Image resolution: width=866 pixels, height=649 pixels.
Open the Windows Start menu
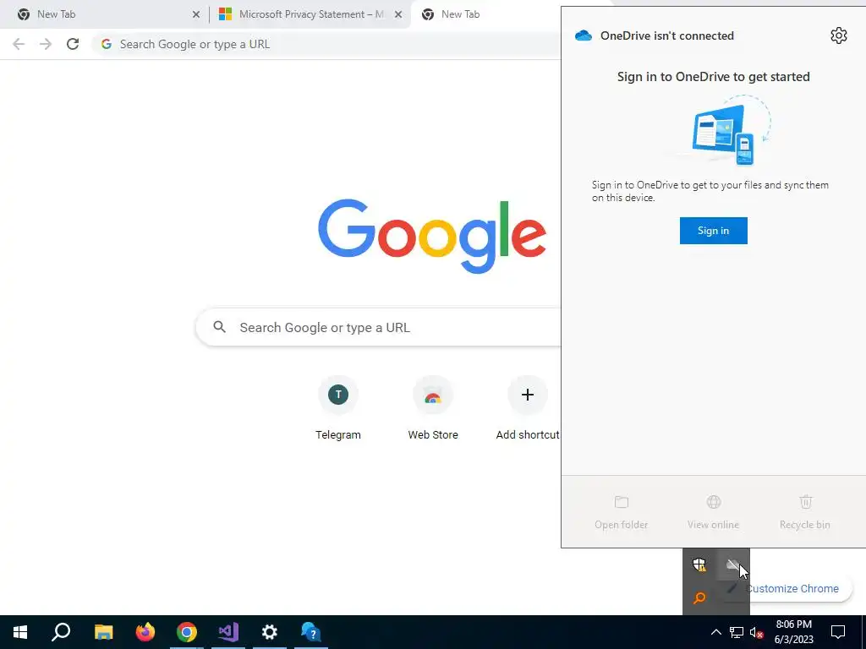[x=20, y=632]
